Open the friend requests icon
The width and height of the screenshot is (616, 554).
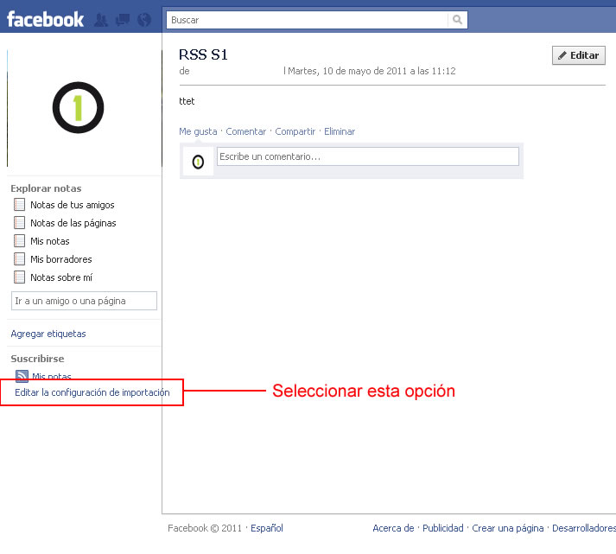click(x=101, y=20)
